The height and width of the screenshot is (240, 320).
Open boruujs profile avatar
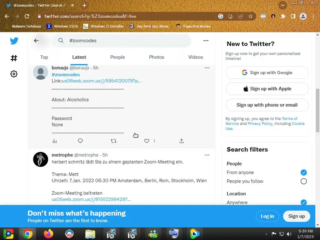(x=41, y=72)
